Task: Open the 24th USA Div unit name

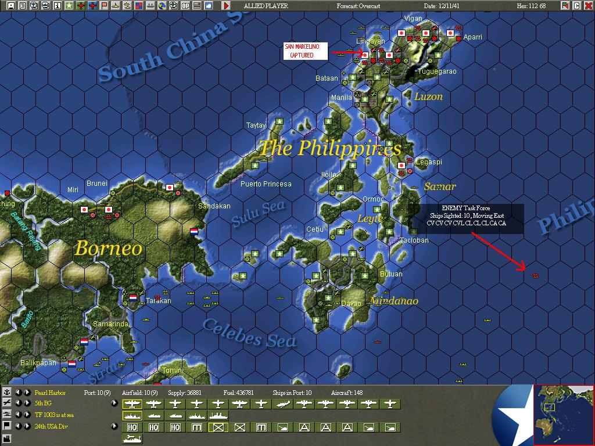Action: click(51, 426)
